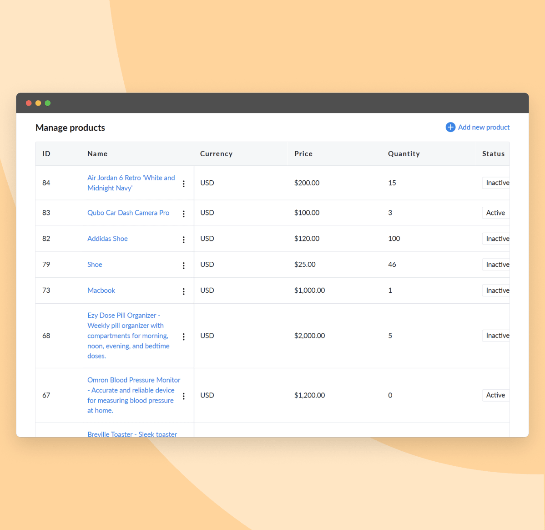Click ID 68 in the Ezy Dose row

tap(46, 336)
